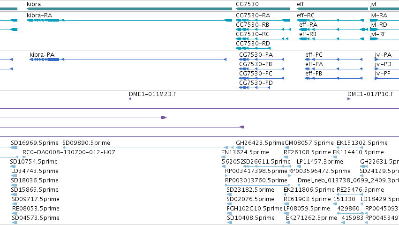The width and height of the screenshot is (399, 225).
Task: Open the jvl-RD transcript label
Action: click(378, 25)
